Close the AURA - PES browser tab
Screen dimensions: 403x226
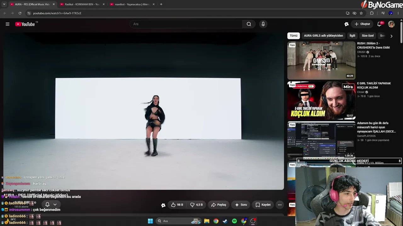(x=54, y=4)
